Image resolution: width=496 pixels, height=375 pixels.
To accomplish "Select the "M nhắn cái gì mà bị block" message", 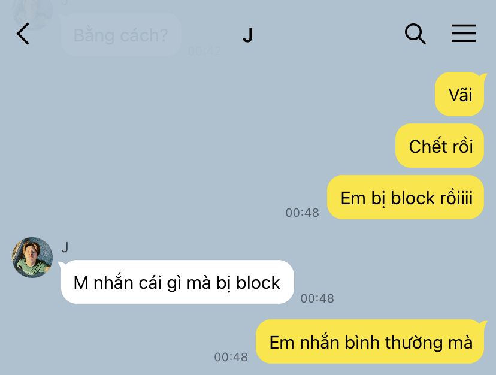I will pyautogui.click(x=177, y=282).
